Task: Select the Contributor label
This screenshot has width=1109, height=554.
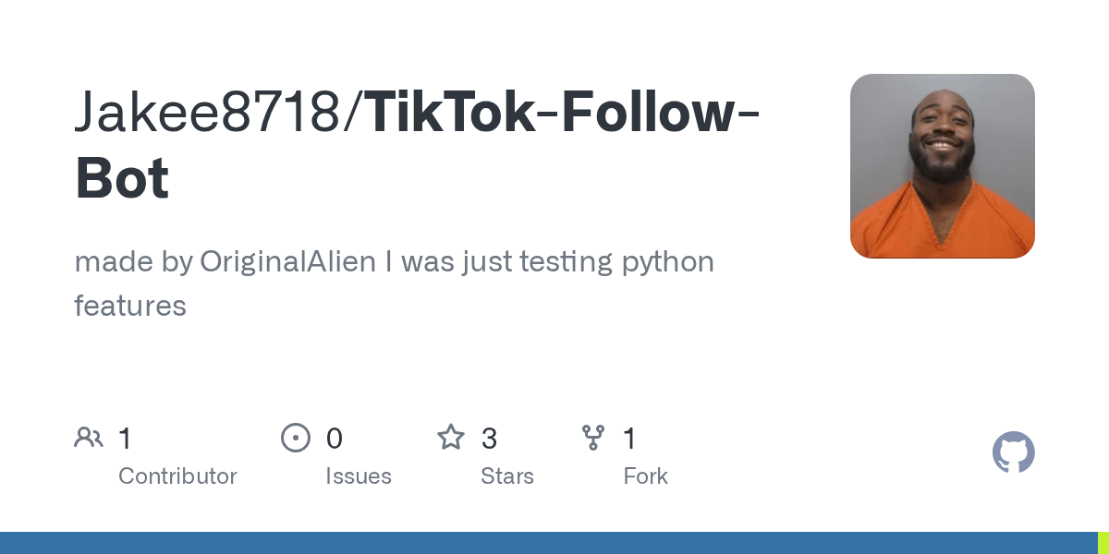Action: (177, 476)
